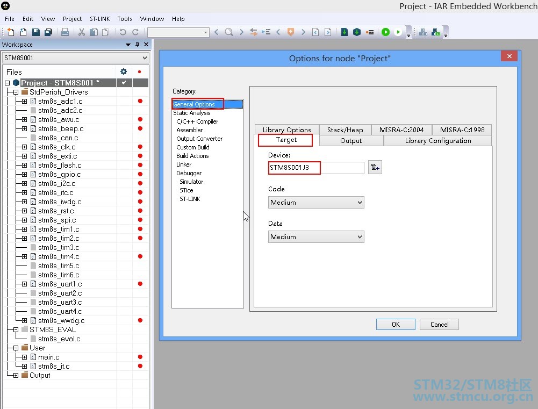Pin the Workspace panel

pyautogui.click(x=137, y=45)
